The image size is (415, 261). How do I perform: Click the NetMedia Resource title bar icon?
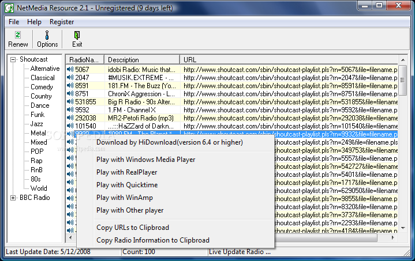[10, 8]
